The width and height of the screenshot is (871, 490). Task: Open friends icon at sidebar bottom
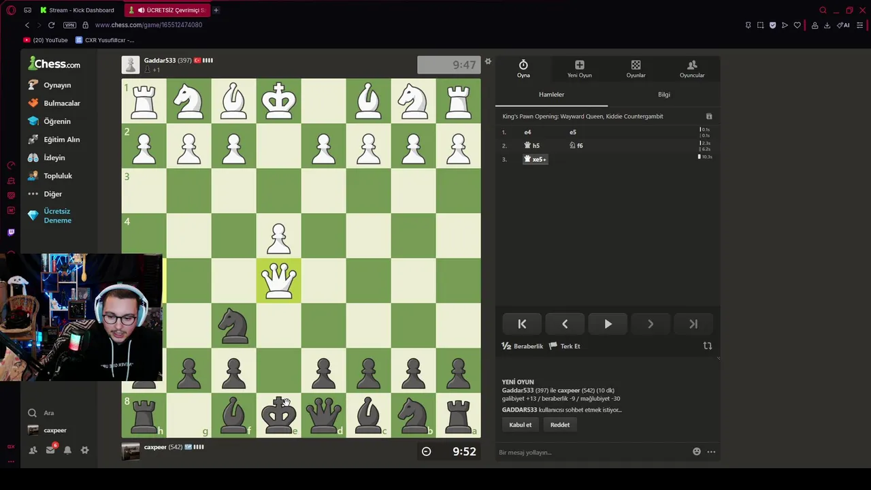33,450
